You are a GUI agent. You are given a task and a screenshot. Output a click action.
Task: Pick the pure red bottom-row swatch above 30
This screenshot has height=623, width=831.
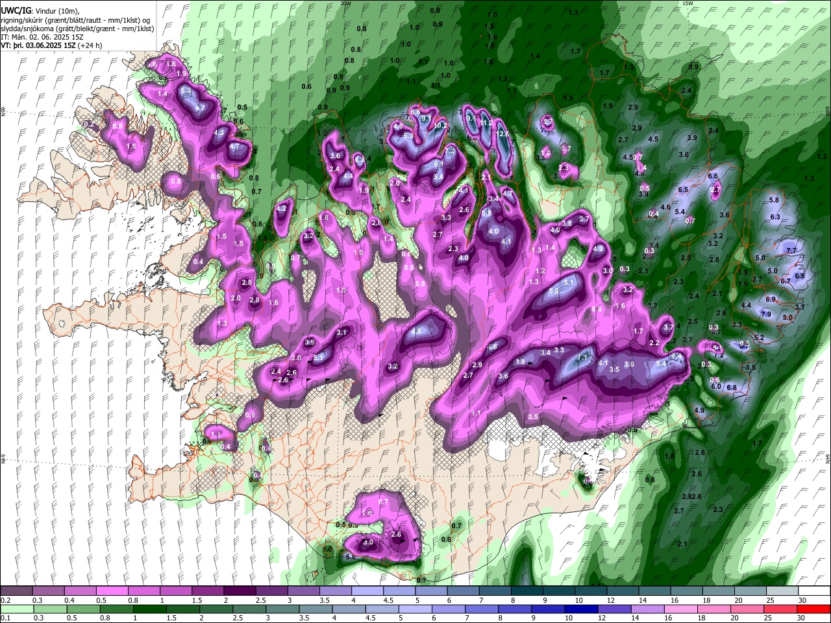tap(813, 609)
